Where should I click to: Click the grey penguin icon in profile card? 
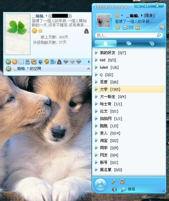(87, 31)
